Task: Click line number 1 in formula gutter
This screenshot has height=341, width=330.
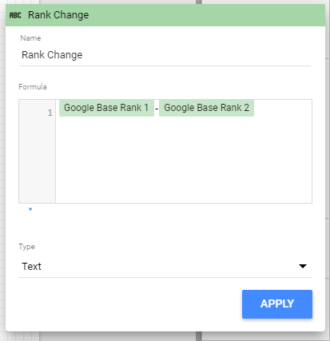Action: (x=50, y=113)
